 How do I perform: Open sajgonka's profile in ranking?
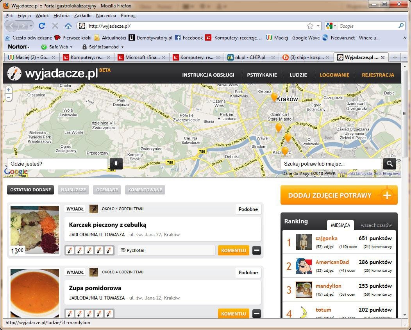click(x=326, y=238)
